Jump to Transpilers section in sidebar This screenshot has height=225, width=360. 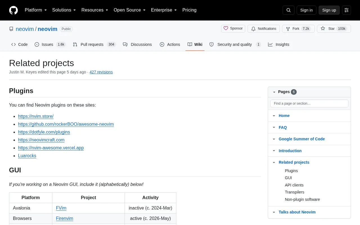(294, 192)
